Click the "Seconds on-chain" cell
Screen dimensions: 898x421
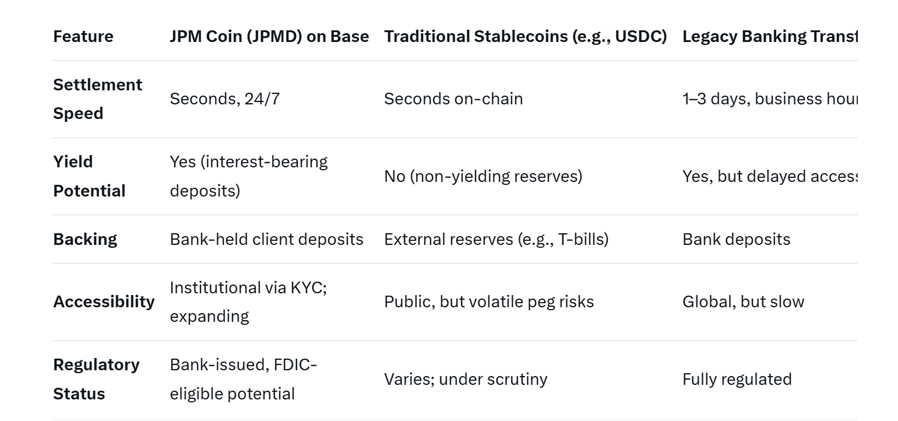point(453,99)
